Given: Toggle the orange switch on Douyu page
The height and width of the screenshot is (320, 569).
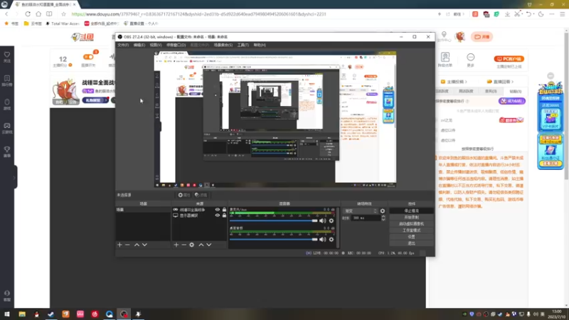Looking at the screenshot, I should (88, 57).
